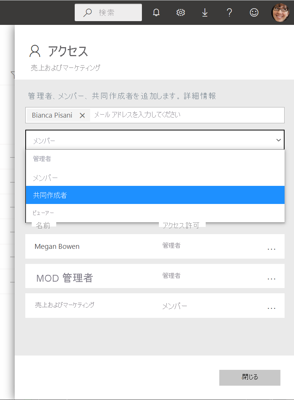Click the 閉じる button

(249, 377)
